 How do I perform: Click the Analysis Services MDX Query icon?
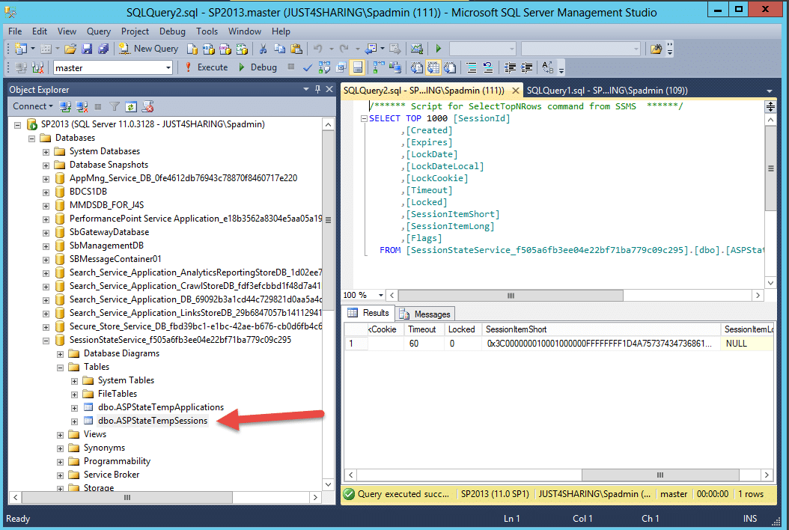(x=208, y=49)
